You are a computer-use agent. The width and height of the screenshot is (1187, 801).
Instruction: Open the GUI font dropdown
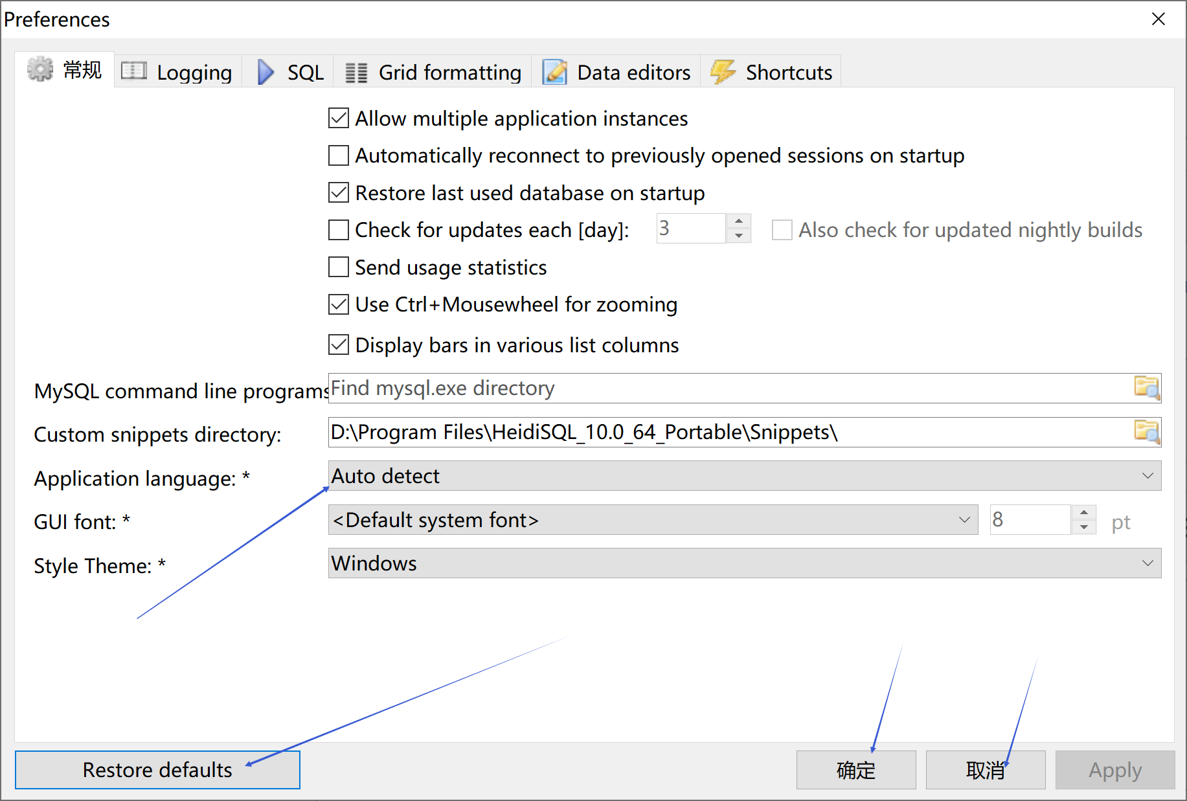(653, 520)
